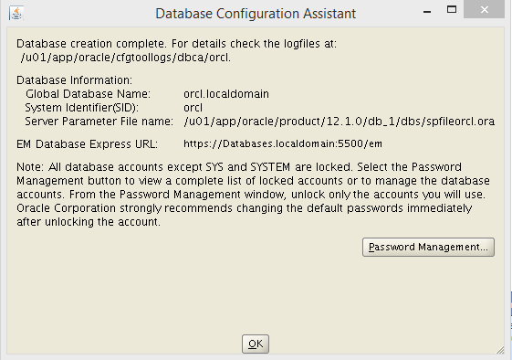Viewport: 512px width, 360px height.
Task: Click the logfile path /u01/app/oracle/cfgtoollogs/dbca/orcl
Action: point(126,58)
